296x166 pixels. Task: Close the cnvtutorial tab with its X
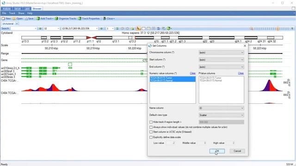(x=17, y=24)
